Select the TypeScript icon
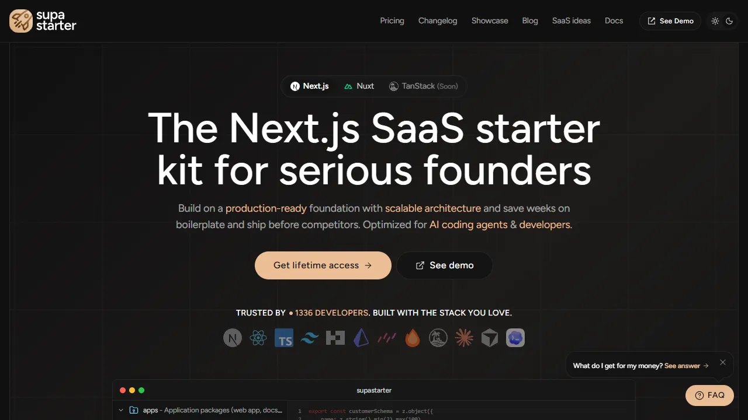Viewport: 748px width, 420px height. pyautogui.click(x=284, y=338)
